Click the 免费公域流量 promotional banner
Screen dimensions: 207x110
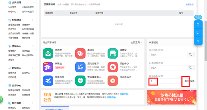[172, 97]
